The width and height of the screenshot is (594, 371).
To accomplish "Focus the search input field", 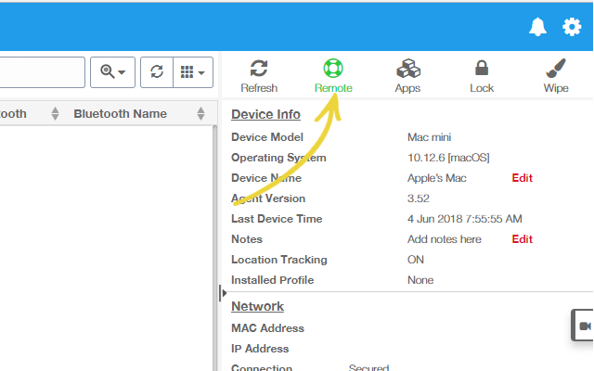I will tap(42, 72).
